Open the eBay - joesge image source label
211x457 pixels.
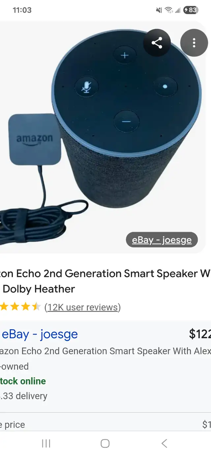click(162, 240)
